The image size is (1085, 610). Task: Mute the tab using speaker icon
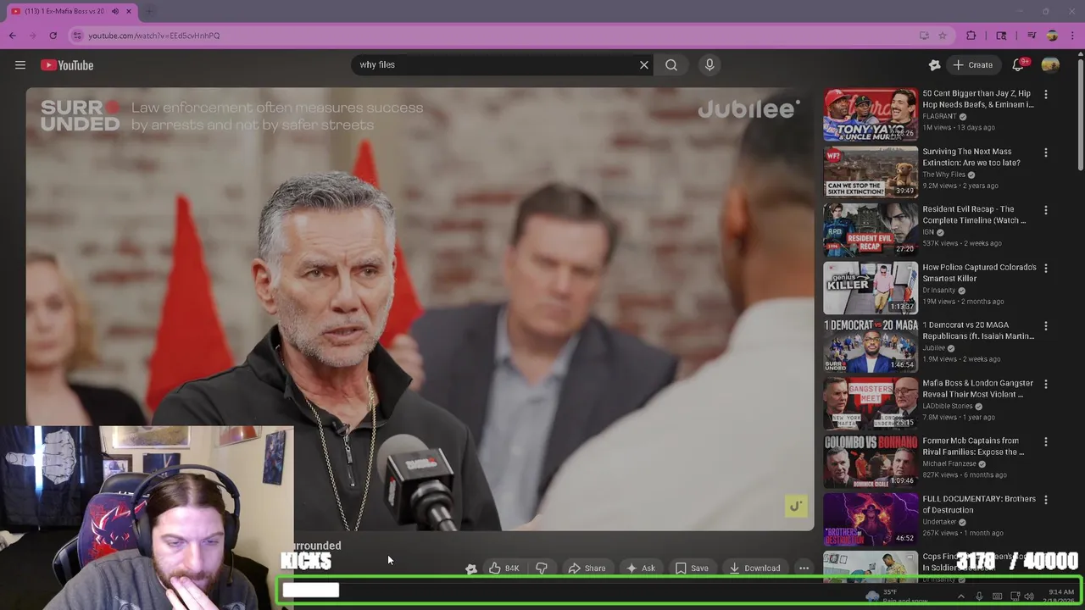(x=115, y=11)
